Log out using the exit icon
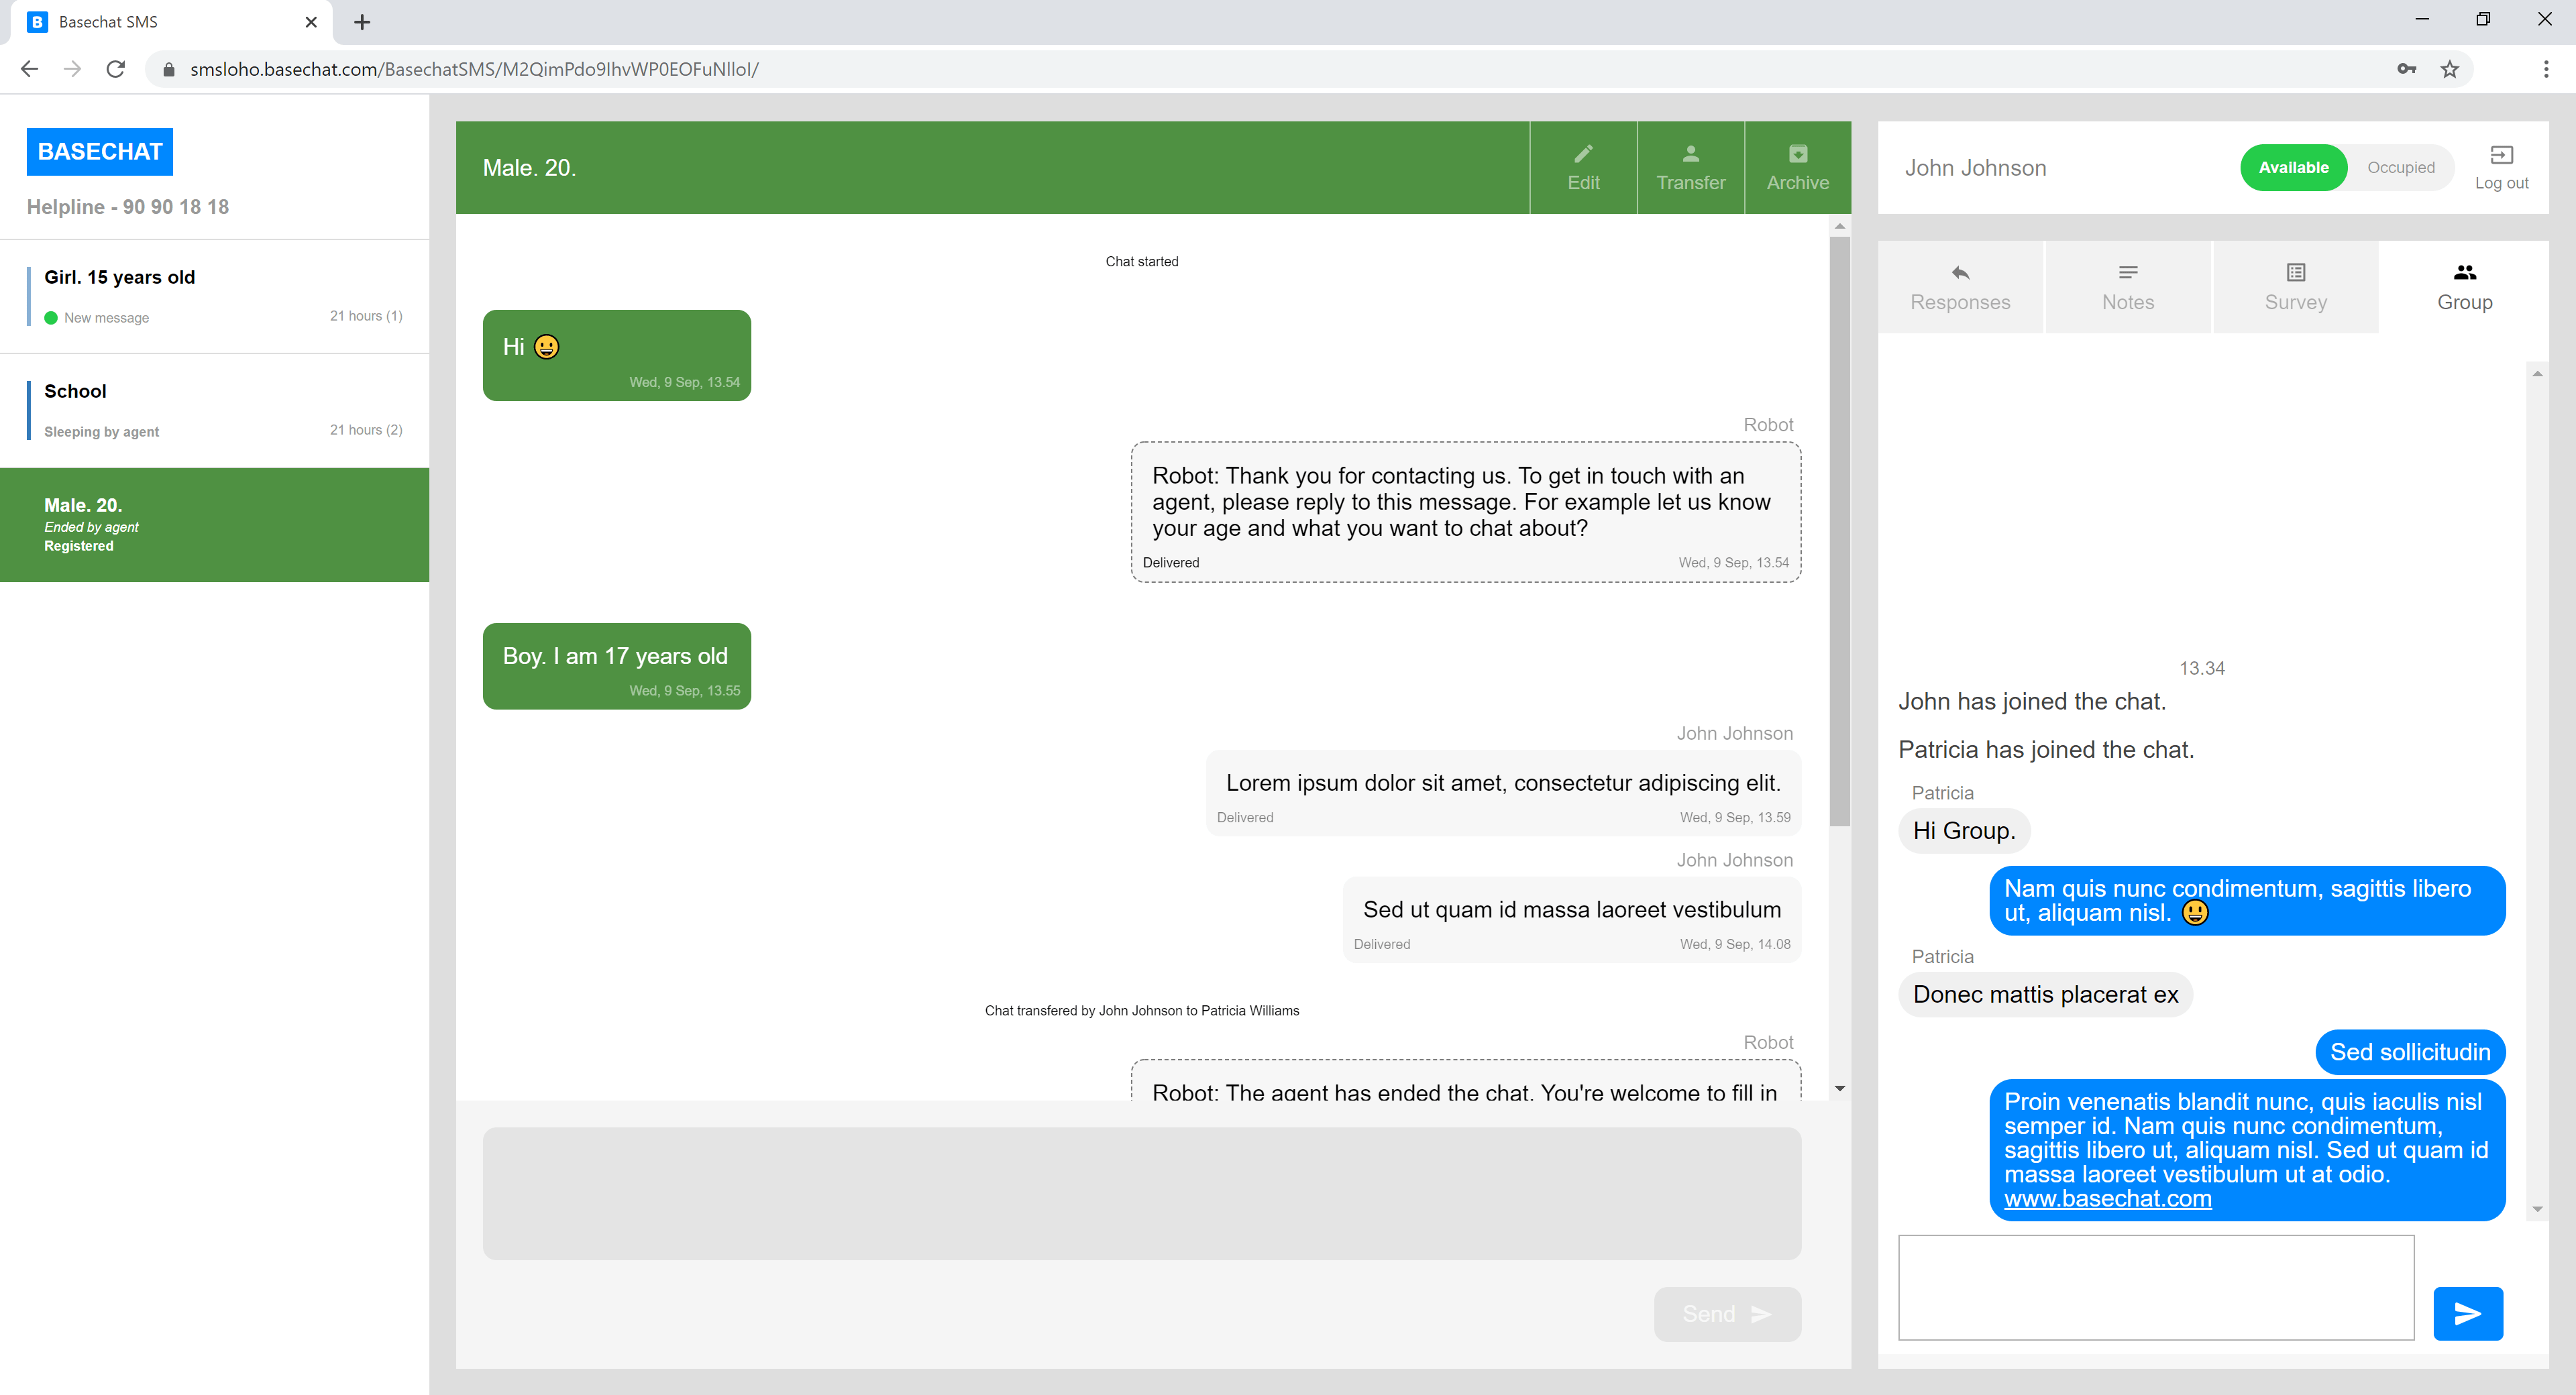Screen dimensions: 2576x1395 (x=2502, y=165)
